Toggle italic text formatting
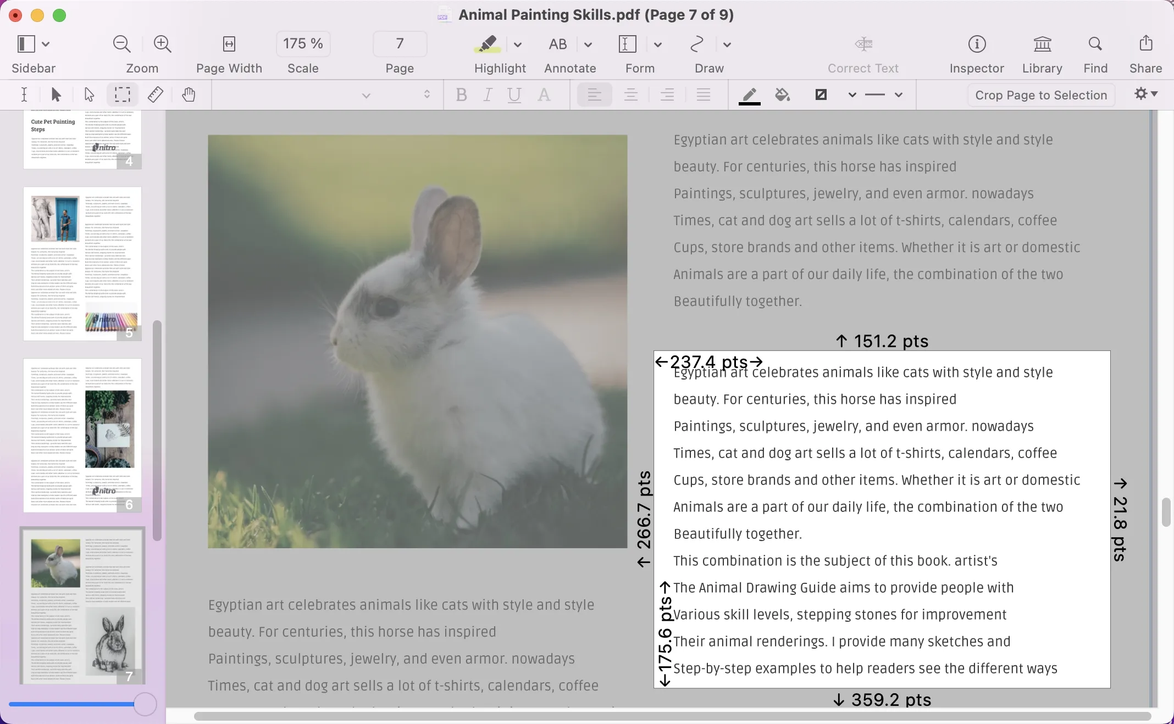The image size is (1174, 724). click(x=487, y=94)
